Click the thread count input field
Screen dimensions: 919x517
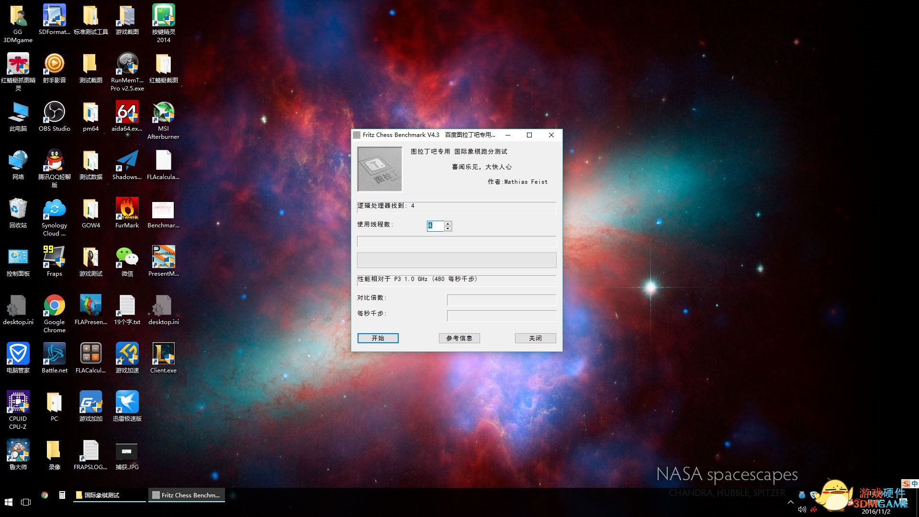pyautogui.click(x=436, y=225)
